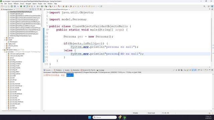Collapse the model package
The width and height of the screenshot is (214, 120).
pos(5,40)
